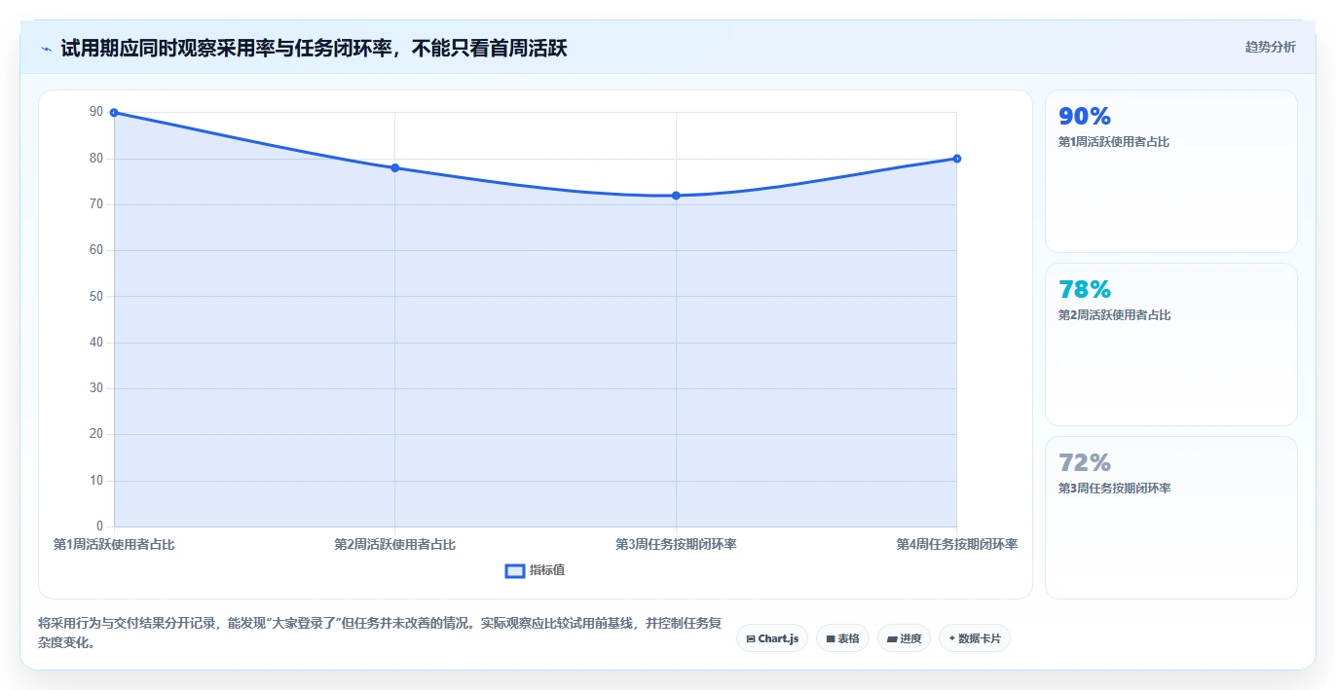Click x-axis label 第2周活跃使用者占比
Viewport: 1336px width, 690px height.
[394, 544]
